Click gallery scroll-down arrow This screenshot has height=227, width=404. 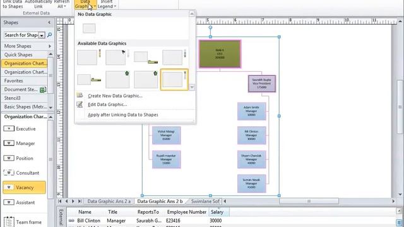pos(192,88)
